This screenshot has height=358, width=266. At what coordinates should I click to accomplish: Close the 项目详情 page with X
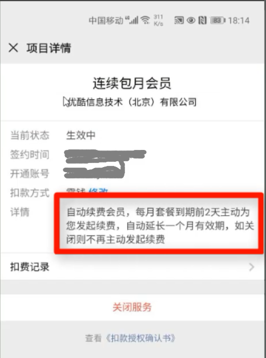pos(13,48)
